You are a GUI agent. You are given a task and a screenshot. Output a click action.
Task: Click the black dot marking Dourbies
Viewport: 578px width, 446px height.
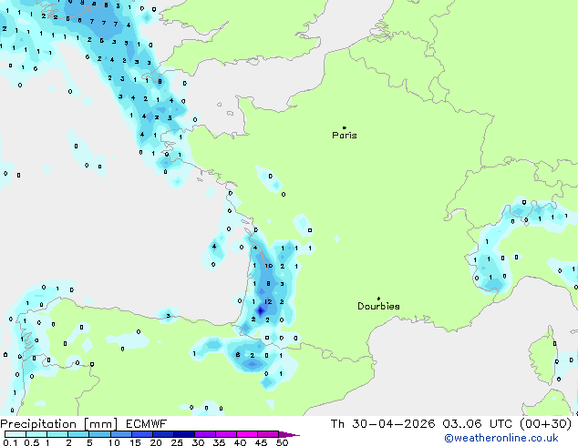point(378,299)
